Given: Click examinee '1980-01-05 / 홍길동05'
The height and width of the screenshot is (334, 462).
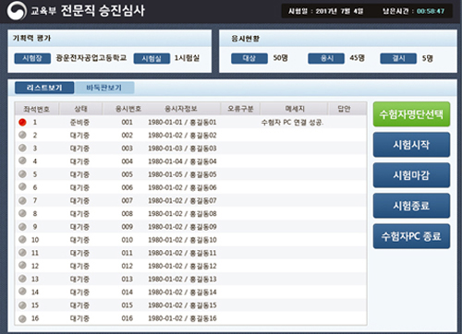Looking at the screenshot, I should pos(182,174).
